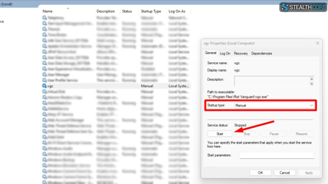
Task: Close the vgc Properties dialog
Action: (317, 43)
